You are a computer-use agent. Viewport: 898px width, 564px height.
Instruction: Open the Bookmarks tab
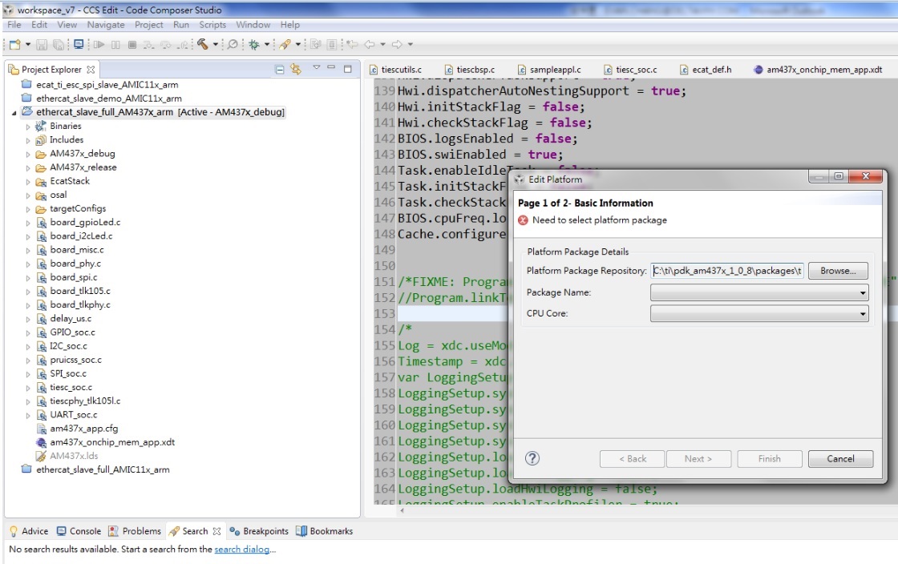324,531
